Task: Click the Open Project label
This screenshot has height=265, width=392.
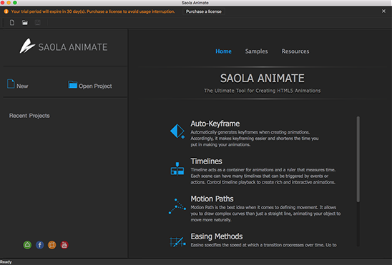Action: 95,86
